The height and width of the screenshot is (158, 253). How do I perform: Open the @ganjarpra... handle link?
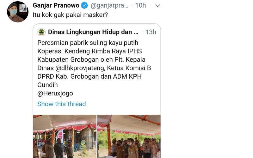(x=109, y=6)
